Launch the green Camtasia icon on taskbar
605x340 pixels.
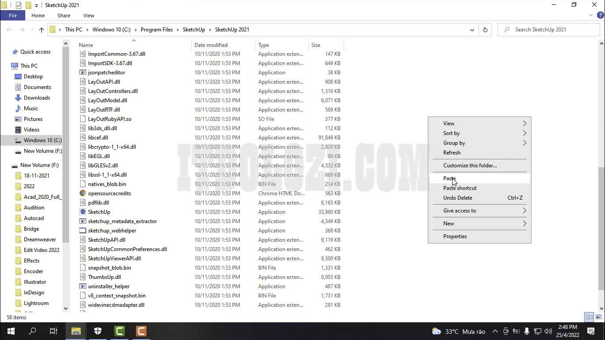[119, 331]
